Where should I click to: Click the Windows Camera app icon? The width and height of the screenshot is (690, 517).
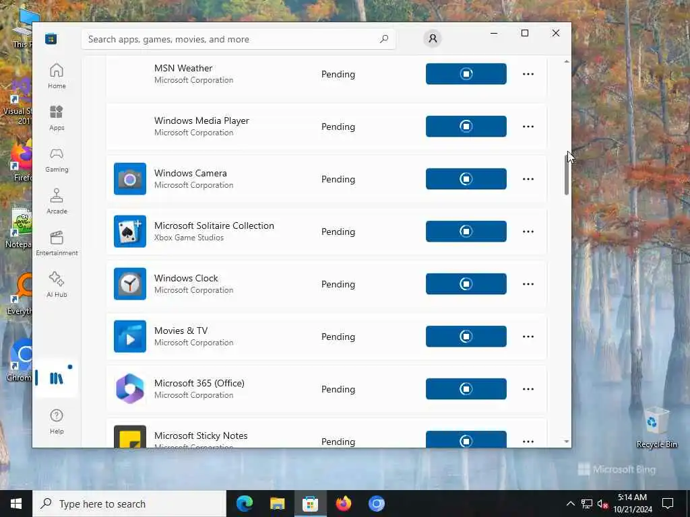pyautogui.click(x=130, y=179)
